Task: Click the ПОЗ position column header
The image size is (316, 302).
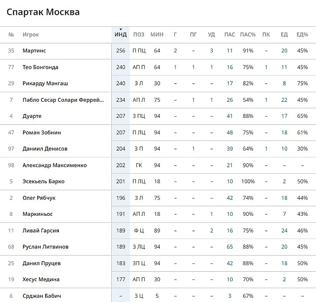Action: [139, 35]
